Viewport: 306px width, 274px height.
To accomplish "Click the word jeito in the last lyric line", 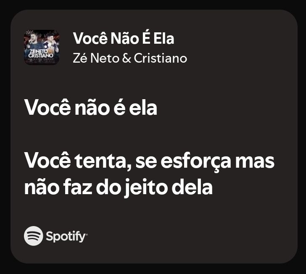I will [x=146, y=188].
